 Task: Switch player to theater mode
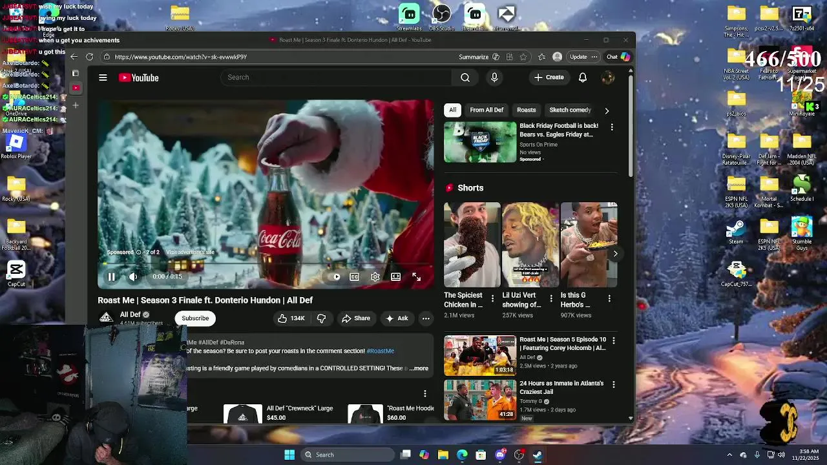pyautogui.click(x=395, y=276)
